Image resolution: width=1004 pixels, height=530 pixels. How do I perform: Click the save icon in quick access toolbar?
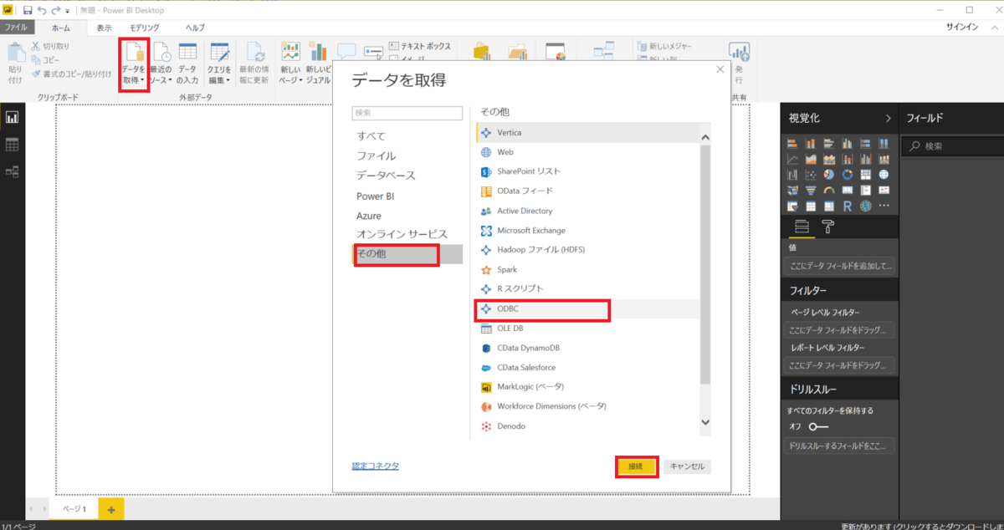(28, 10)
